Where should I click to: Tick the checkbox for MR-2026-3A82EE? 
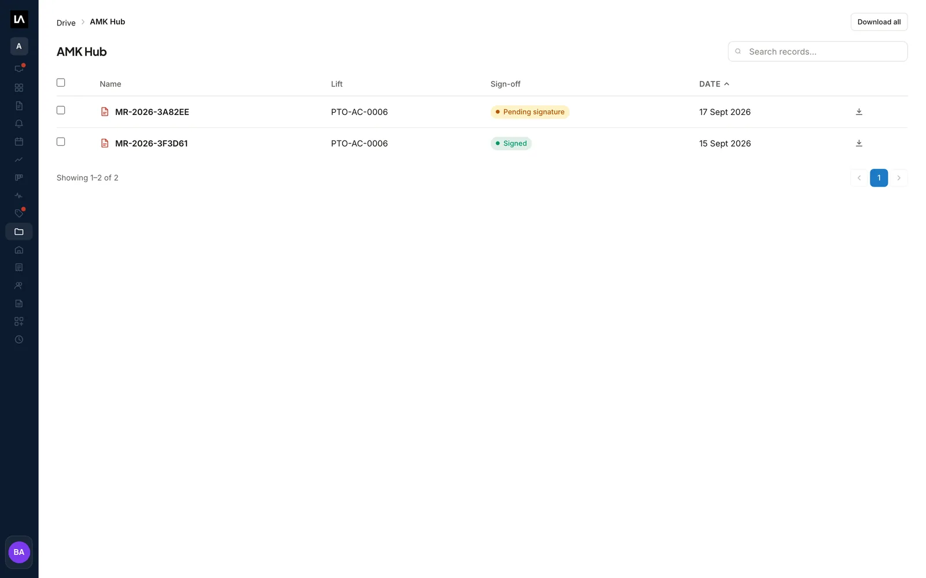(61, 110)
